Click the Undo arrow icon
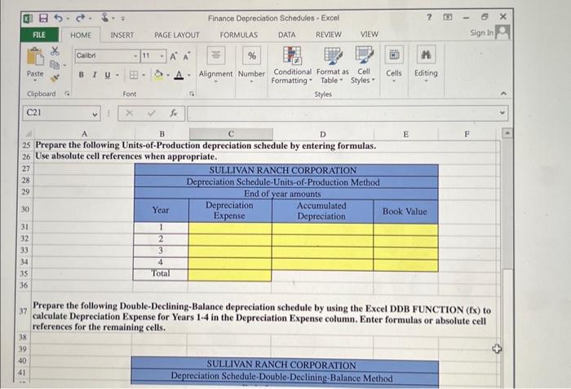This screenshot has width=571, height=389. click(x=59, y=18)
